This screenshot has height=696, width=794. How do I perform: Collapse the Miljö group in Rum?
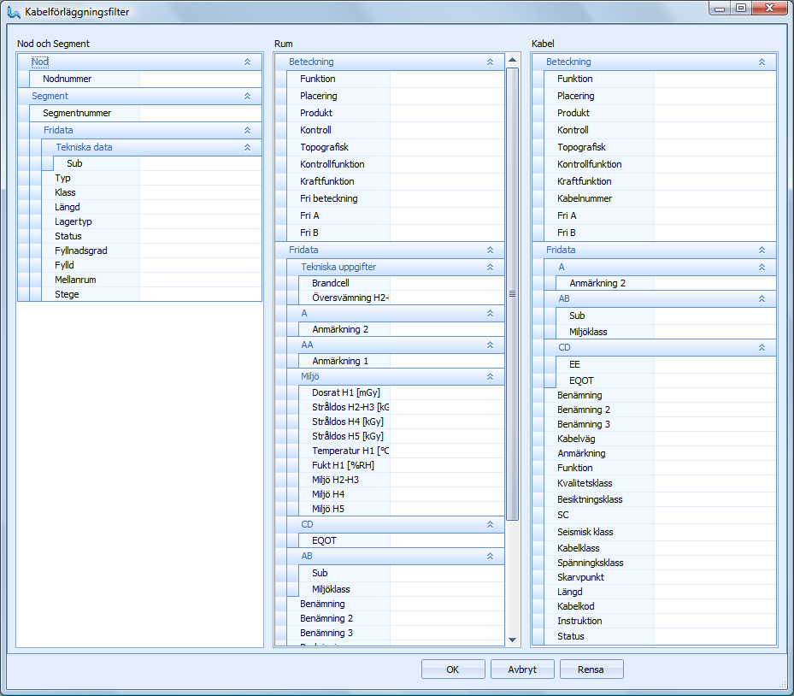pyautogui.click(x=490, y=376)
